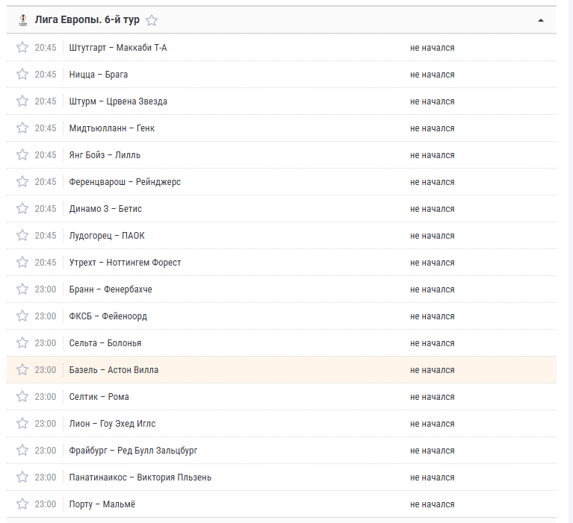
Task: Click 'не начался' status for Бранн – Фенербахче
Action: pyautogui.click(x=432, y=289)
